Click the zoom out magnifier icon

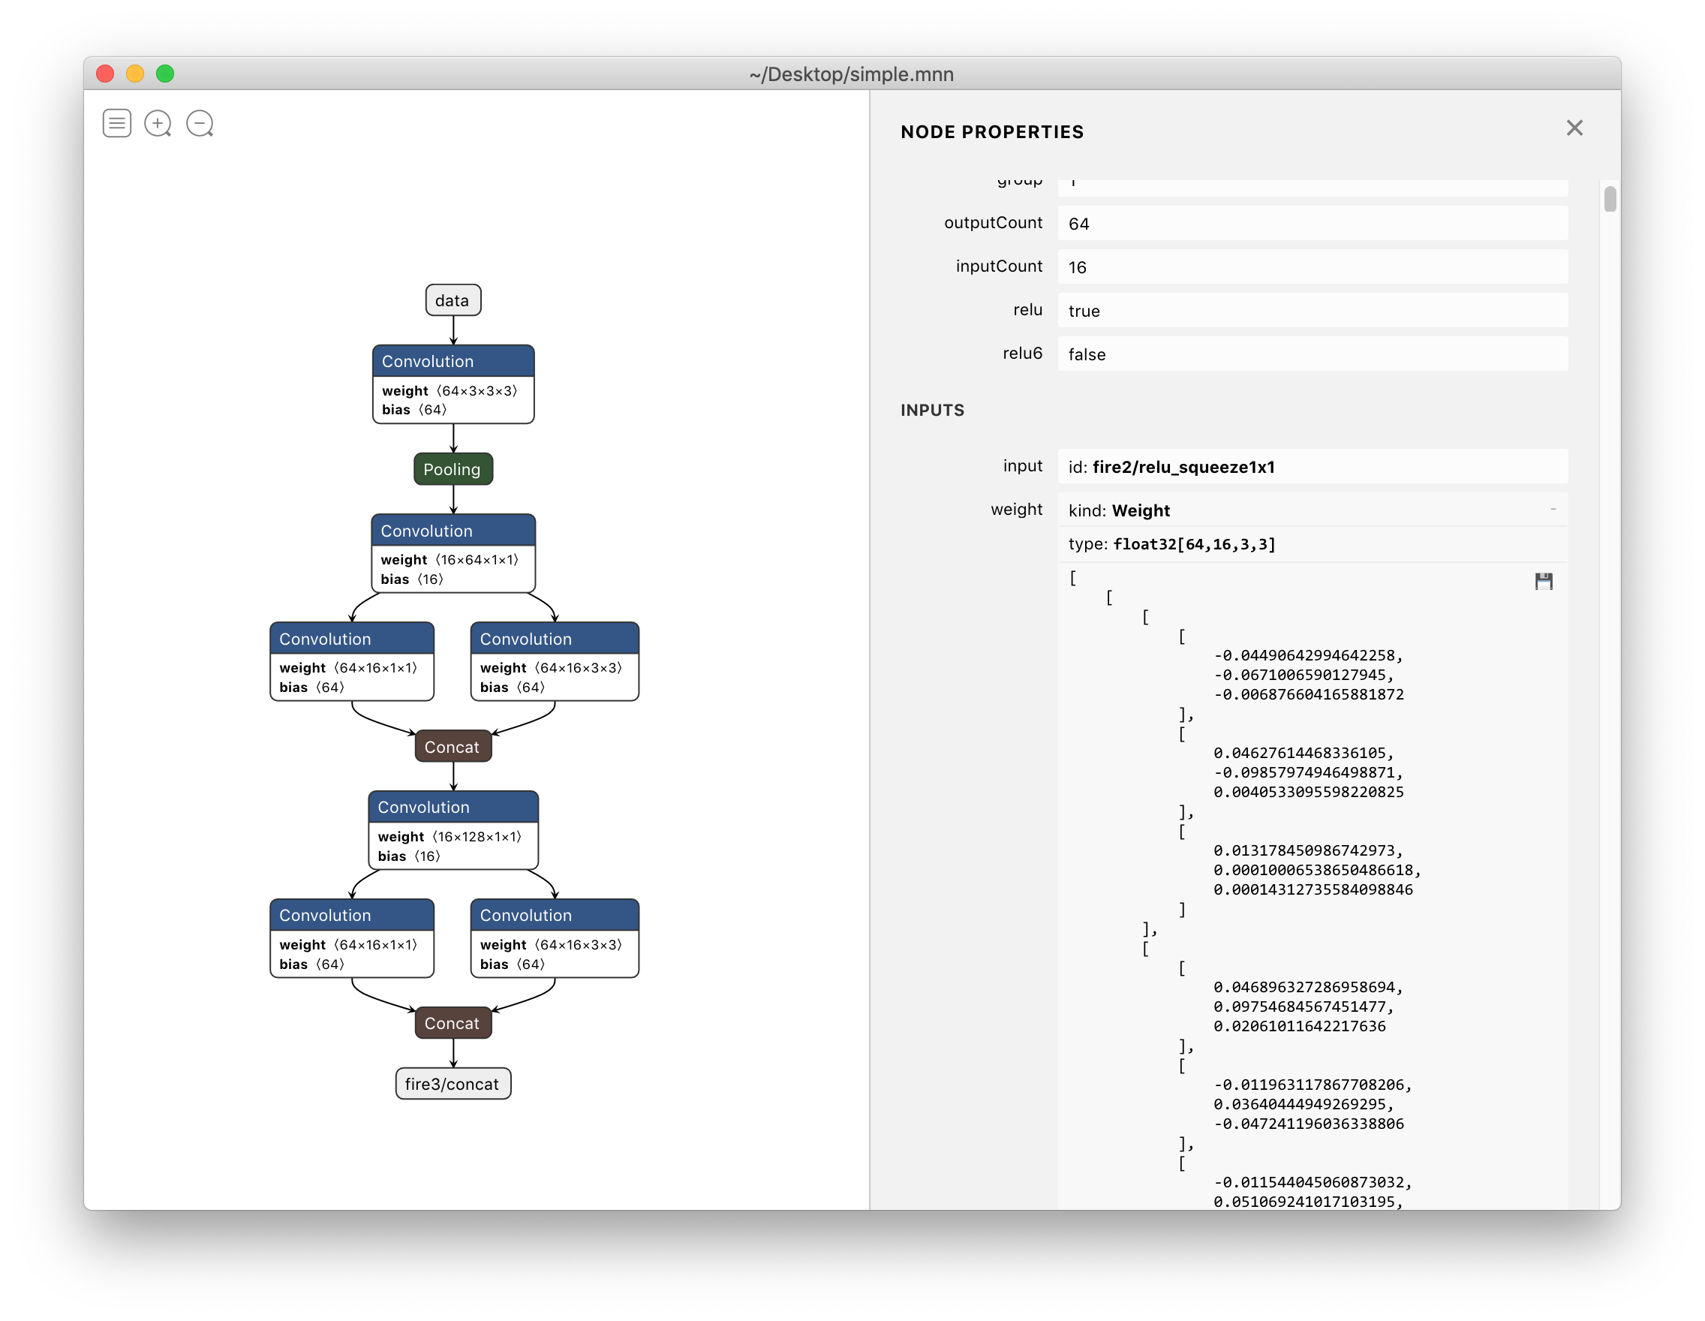pyautogui.click(x=200, y=123)
